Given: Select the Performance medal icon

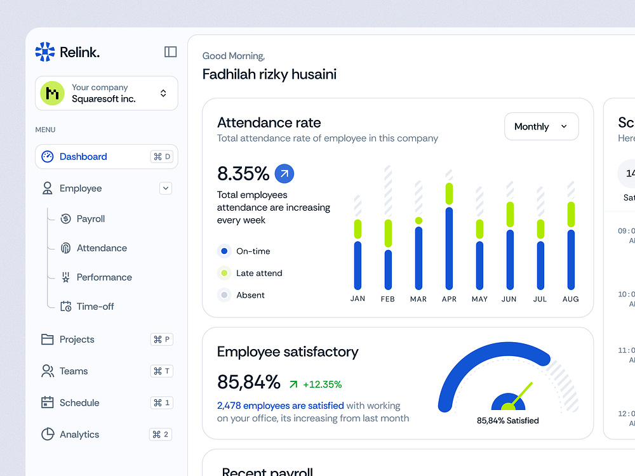Looking at the screenshot, I should [67, 277].
